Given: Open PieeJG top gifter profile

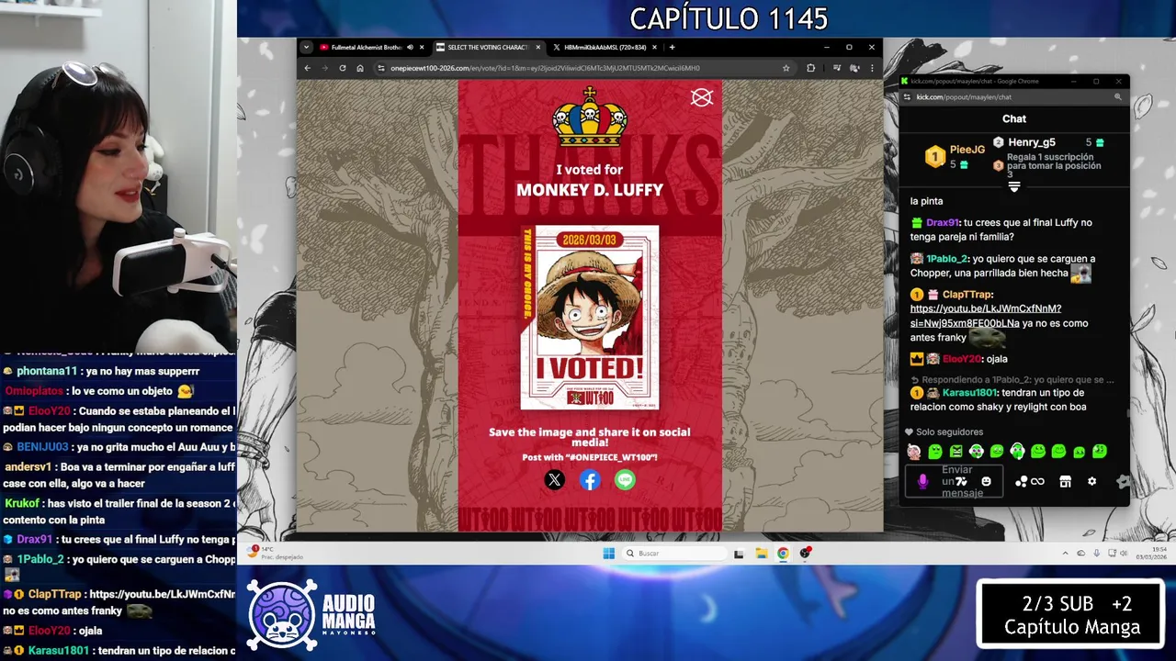Looking at the screenshot, I should (x=955, y=156).
